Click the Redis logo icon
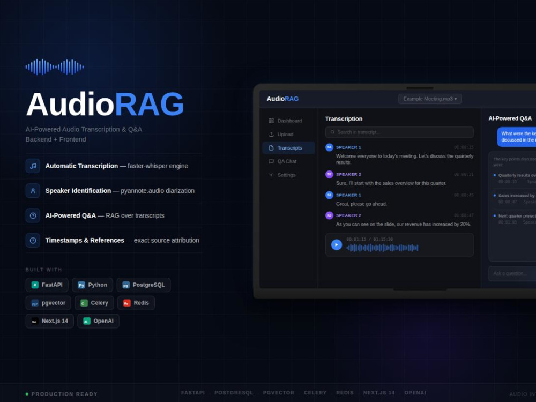 point(127,303)
